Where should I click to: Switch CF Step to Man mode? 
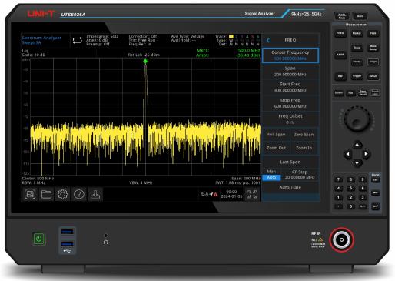(x=271, y=172)
